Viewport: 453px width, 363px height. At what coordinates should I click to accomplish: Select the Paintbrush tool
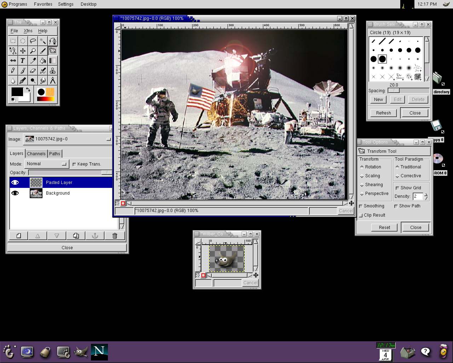(x=23, y=71)
